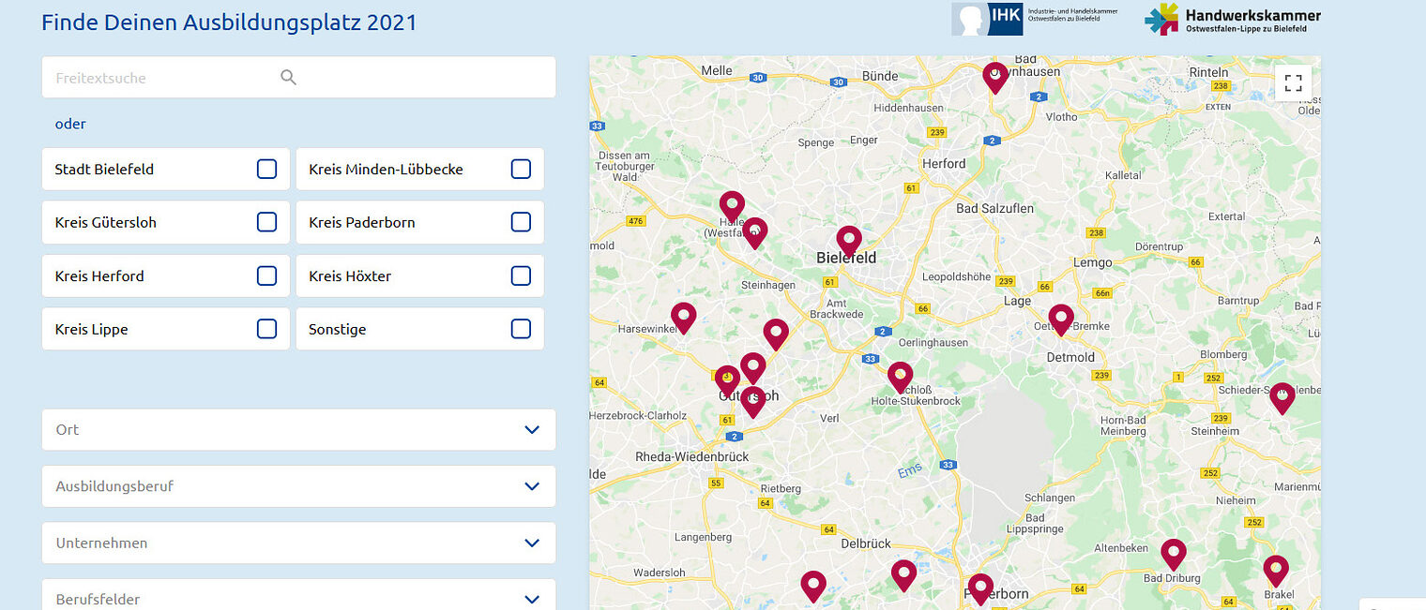Click the map pin at Schloß Holte-Stukenbrock
The height and width of the screenshot is (610, 1426).
click(x=900, y=378)
